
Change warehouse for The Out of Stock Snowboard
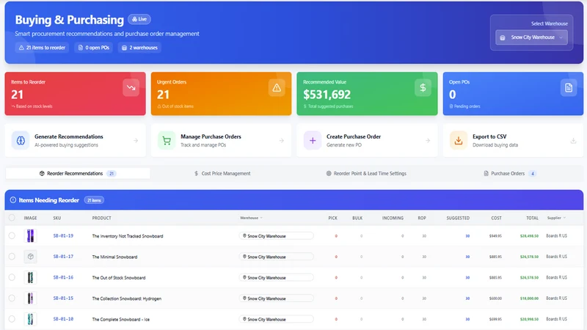(277, 277)
